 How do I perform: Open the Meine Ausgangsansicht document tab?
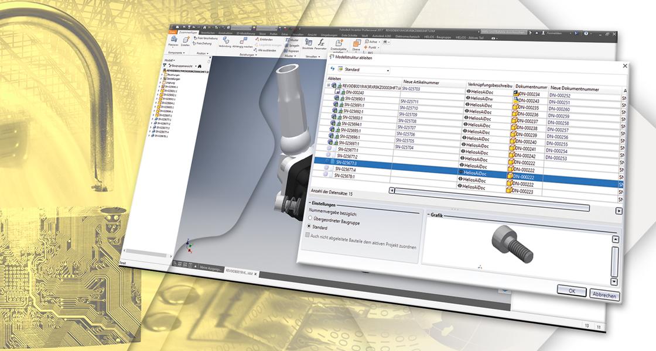(210, 269)
